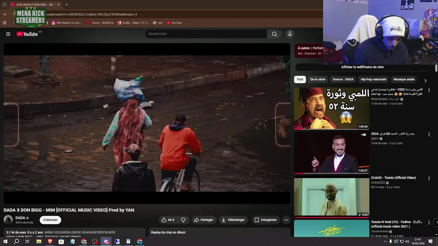Open more actions three-dot menu under video
The image size is (438, 246).
[x=286, y=220]
